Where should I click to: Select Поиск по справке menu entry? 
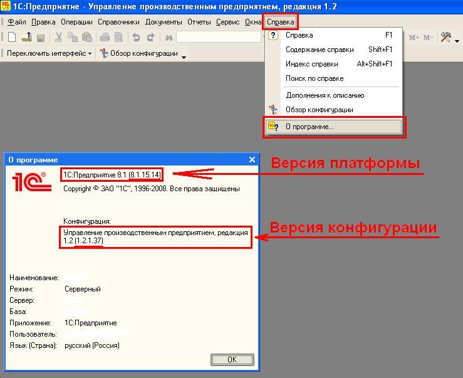(334, 78)
